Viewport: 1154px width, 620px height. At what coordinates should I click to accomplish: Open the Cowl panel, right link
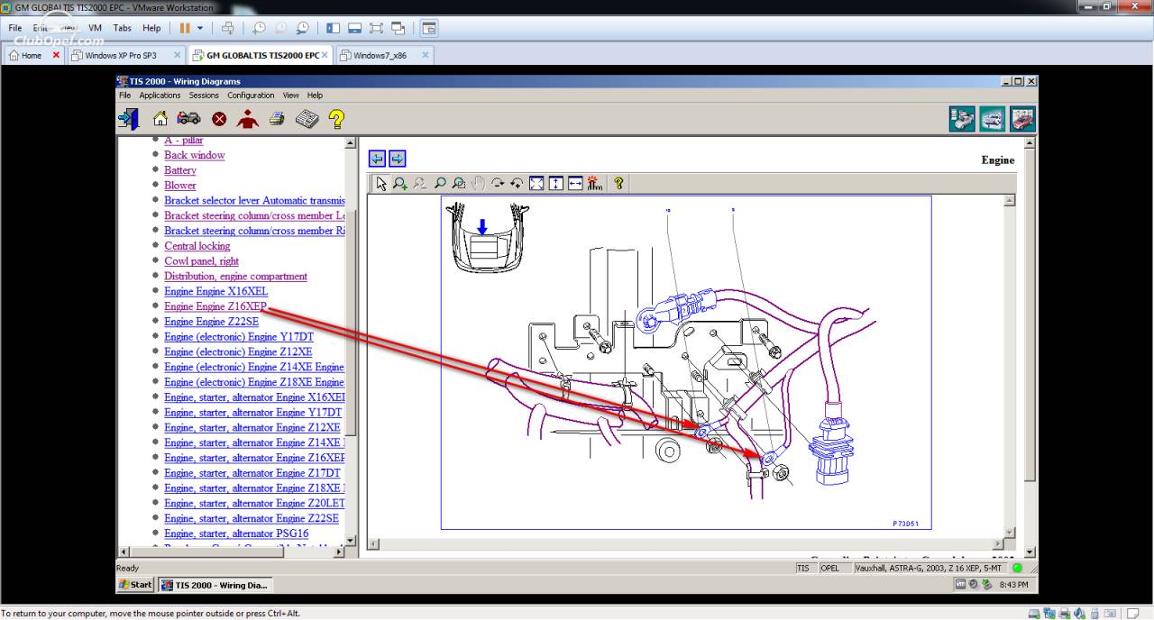point(202,261)
